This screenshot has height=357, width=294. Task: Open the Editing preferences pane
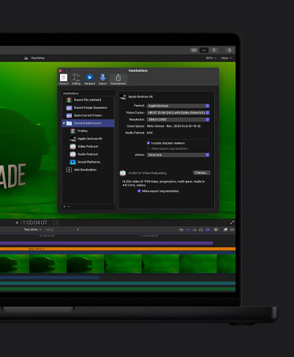(x=76, y=79)
